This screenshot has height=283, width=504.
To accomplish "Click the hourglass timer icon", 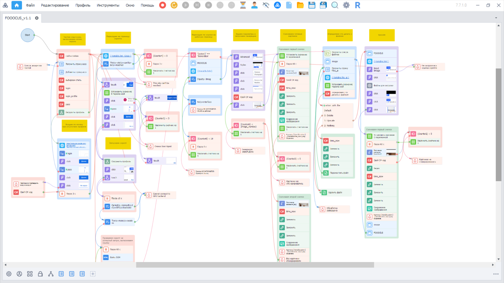I will coord(243,5).
